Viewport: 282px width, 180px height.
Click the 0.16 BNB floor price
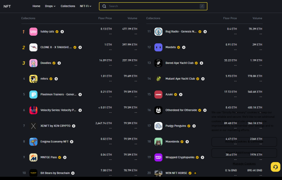pyautogui.click(x=231, y=171)
